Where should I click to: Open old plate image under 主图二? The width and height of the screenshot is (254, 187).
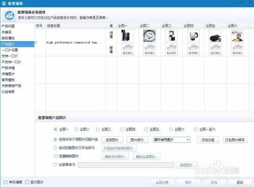tap(149, 36)
